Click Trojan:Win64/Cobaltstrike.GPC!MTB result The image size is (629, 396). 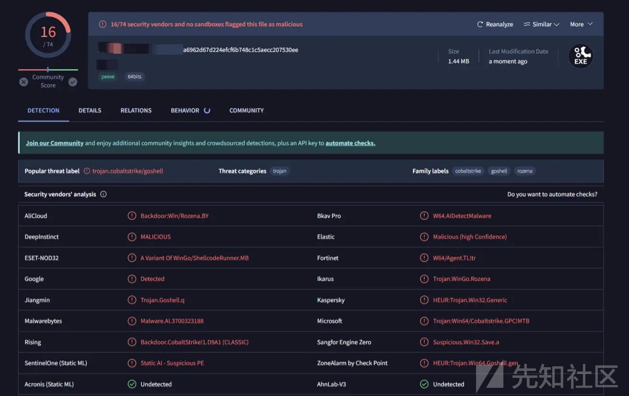(x=481, y=321)
